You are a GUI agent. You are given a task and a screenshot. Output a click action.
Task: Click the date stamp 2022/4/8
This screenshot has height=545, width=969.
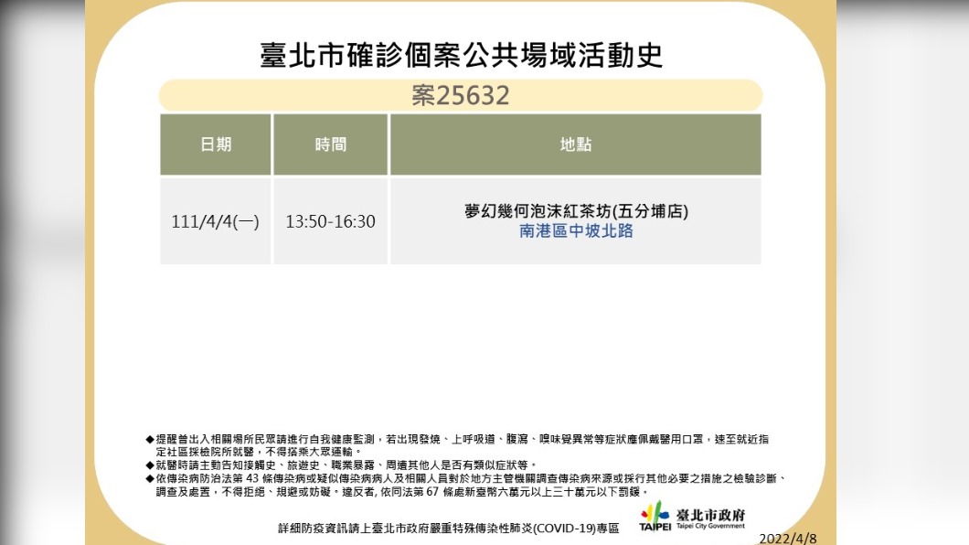pyautogui.click(x=788, y=539)
